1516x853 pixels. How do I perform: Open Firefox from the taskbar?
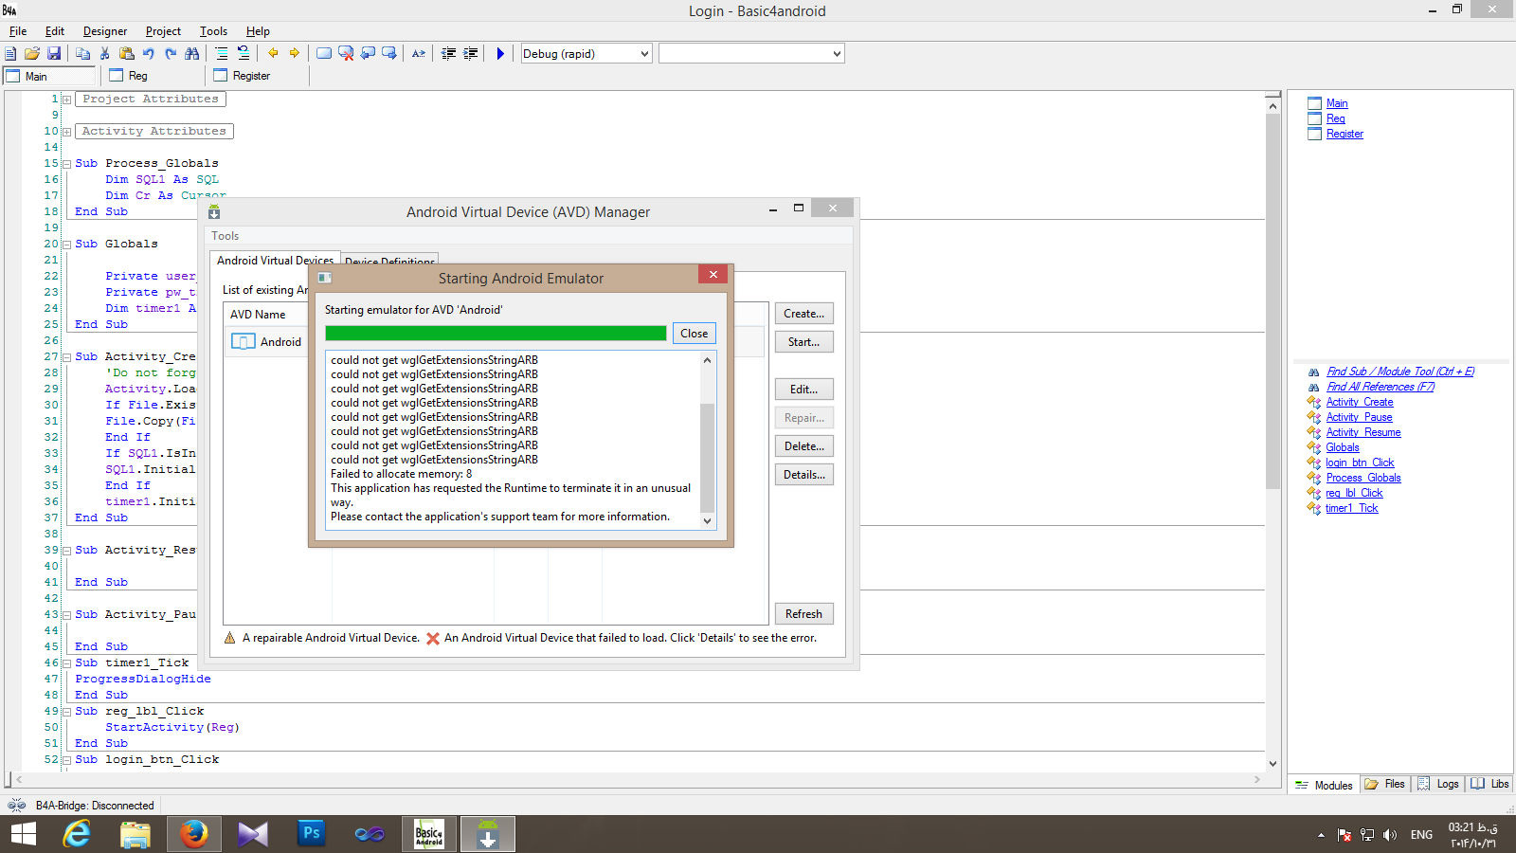pyautogui.click(x=194, y=834)
